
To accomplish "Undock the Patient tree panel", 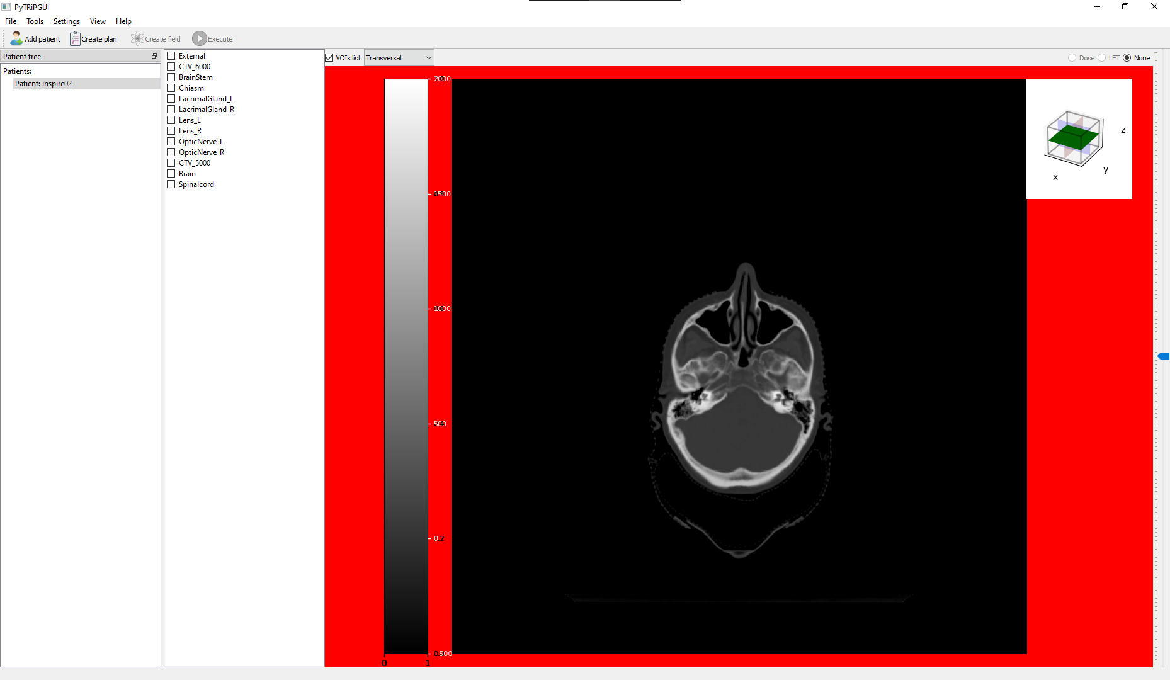I will [x=154, y=55].
